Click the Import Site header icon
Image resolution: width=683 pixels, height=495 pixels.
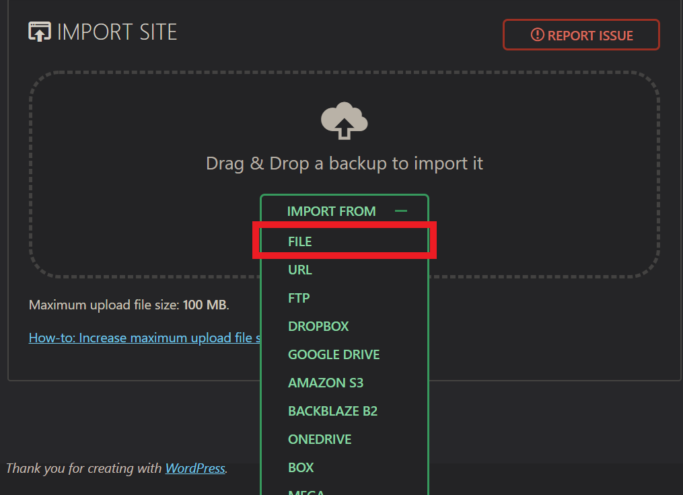tap(40, 32)
